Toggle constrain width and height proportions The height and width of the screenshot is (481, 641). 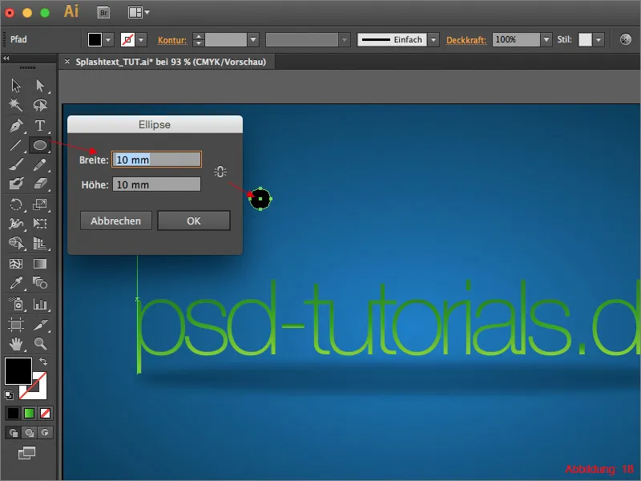coord(220,172)
